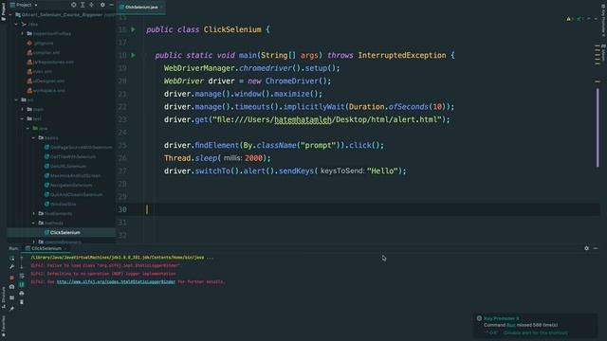Collapse the methods package
The height and width of the screenshot is (341, 607).
(x=34, y=224)
